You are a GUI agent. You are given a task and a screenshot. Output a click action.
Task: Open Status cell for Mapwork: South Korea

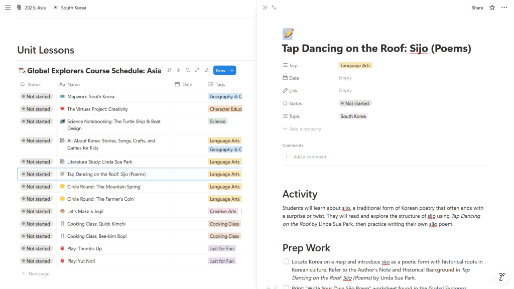pos(36,96)
